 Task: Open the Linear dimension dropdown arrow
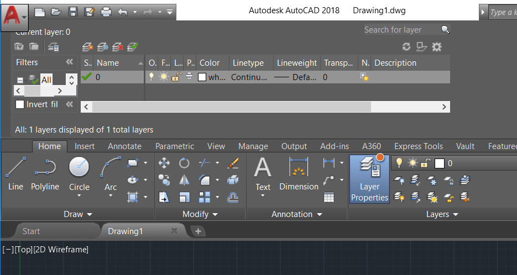click(x=342, y=162)
